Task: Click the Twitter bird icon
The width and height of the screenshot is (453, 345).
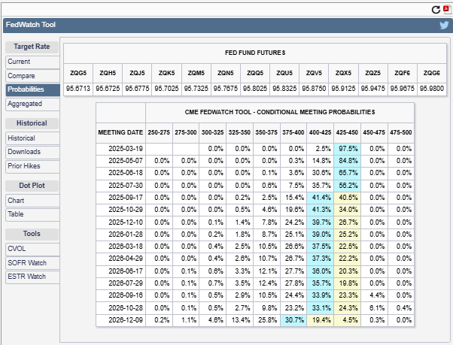Action: coord(444,26)
